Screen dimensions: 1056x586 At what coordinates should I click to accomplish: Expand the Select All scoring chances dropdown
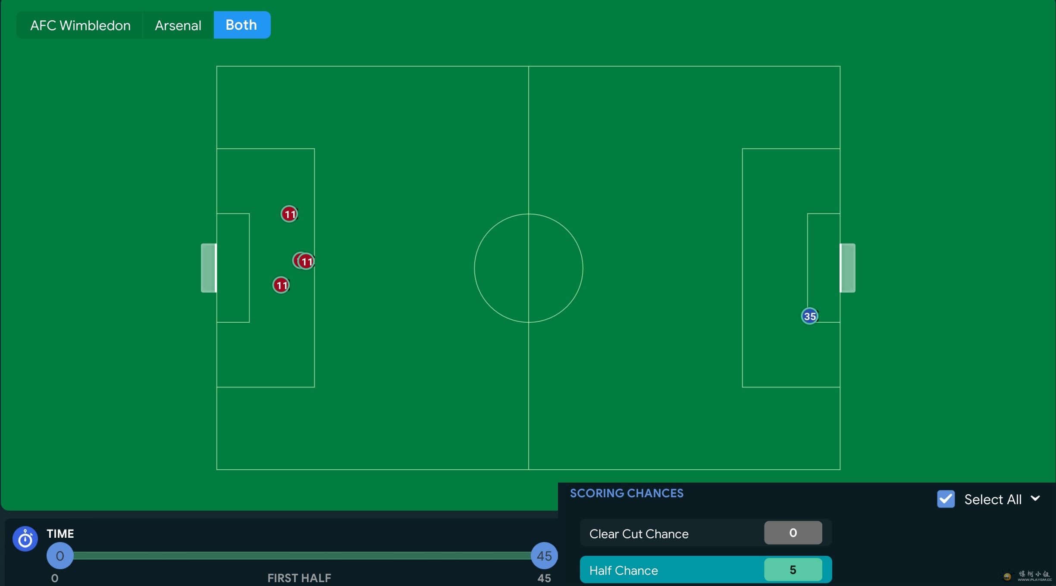(1039, 499)
